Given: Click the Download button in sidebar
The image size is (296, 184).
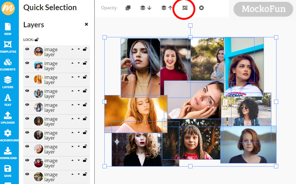Looking at the screenshot, I should (8, 153).
